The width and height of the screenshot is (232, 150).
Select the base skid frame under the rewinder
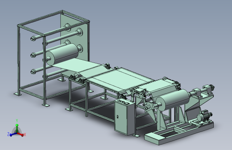tap(179, 132)
